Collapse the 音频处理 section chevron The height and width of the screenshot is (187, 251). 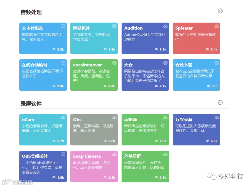[x=220, y=11]
